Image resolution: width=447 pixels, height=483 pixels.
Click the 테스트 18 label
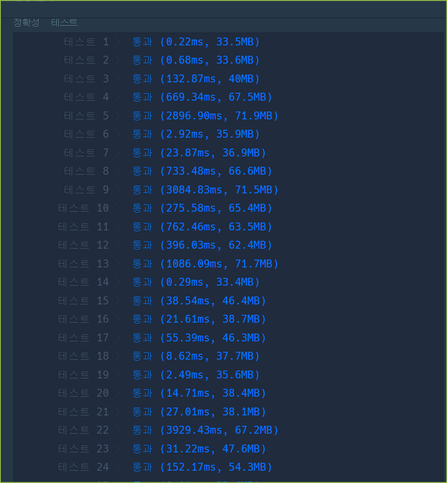pyautogui.click(x=83, y=356)
